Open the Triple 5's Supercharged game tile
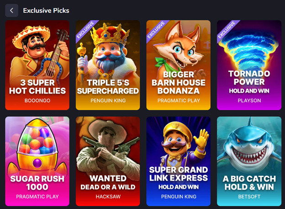This screenshot has width=285, height=209. [x=108, y=65]
